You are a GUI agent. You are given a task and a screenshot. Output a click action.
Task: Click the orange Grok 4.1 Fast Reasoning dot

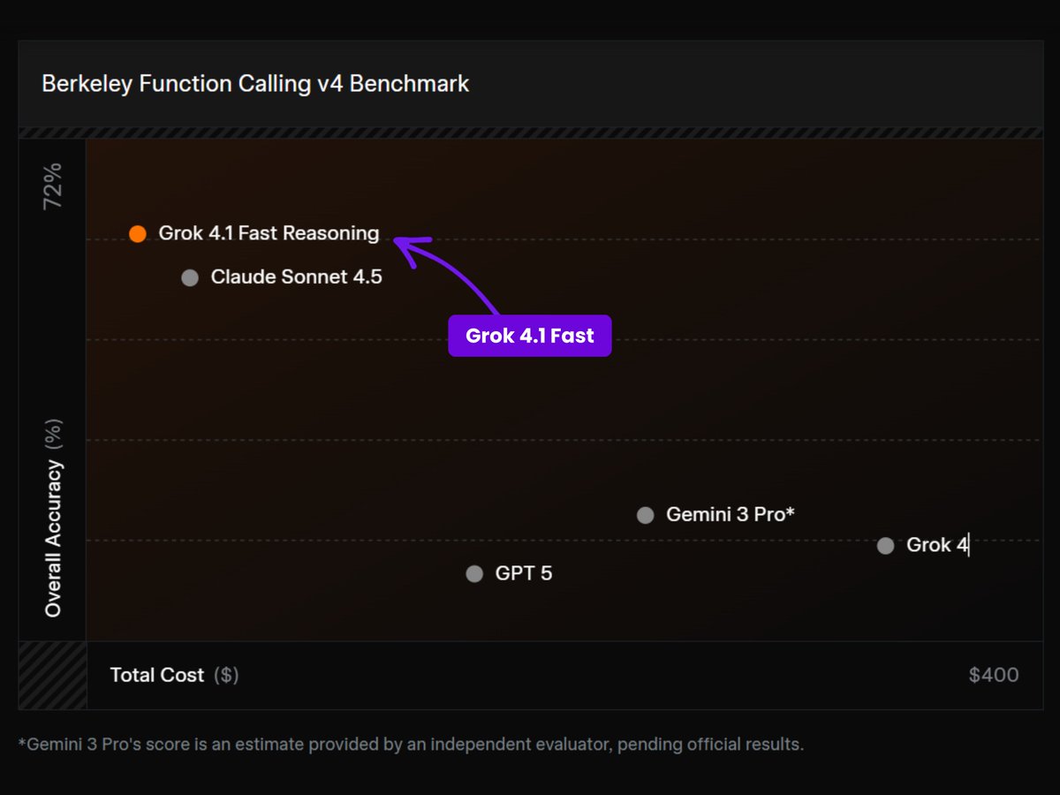coord(137,234)
